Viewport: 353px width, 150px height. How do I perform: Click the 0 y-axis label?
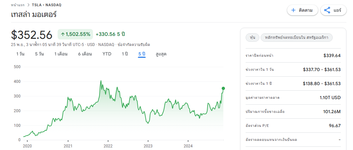click(19, 140)
